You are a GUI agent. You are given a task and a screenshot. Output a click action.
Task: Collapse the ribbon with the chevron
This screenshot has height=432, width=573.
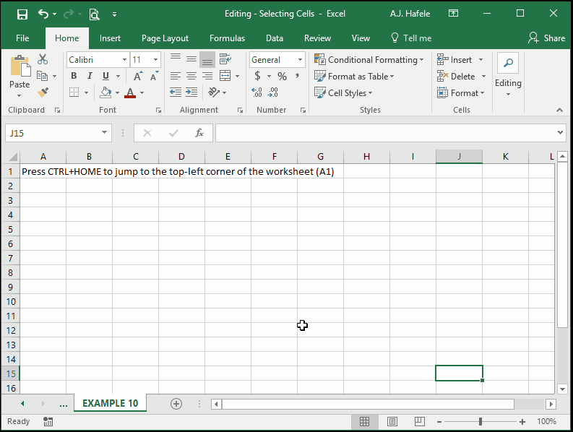559,110
